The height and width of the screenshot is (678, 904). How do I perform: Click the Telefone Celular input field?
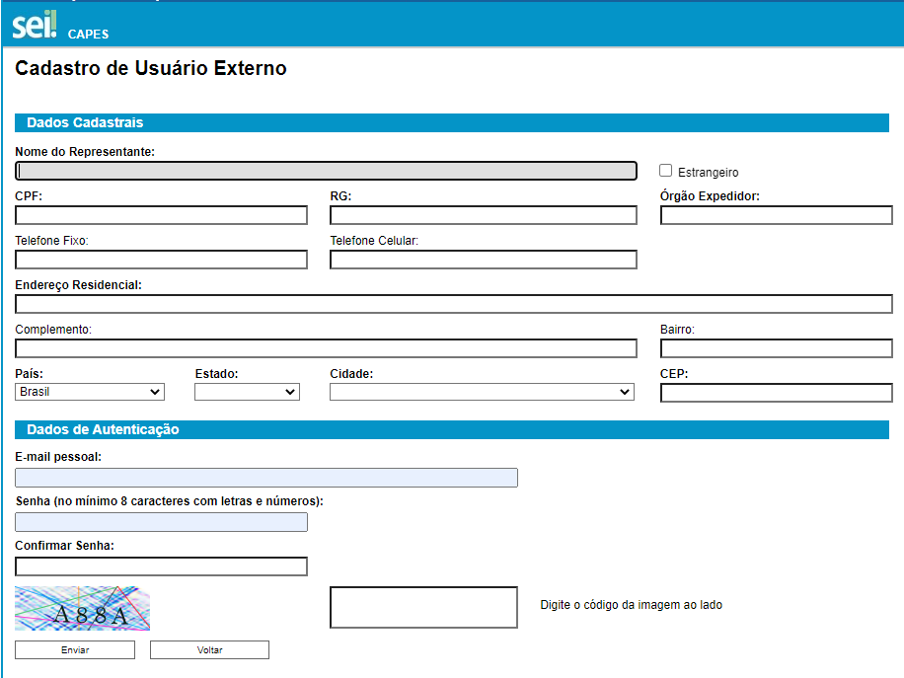point(483,260)
